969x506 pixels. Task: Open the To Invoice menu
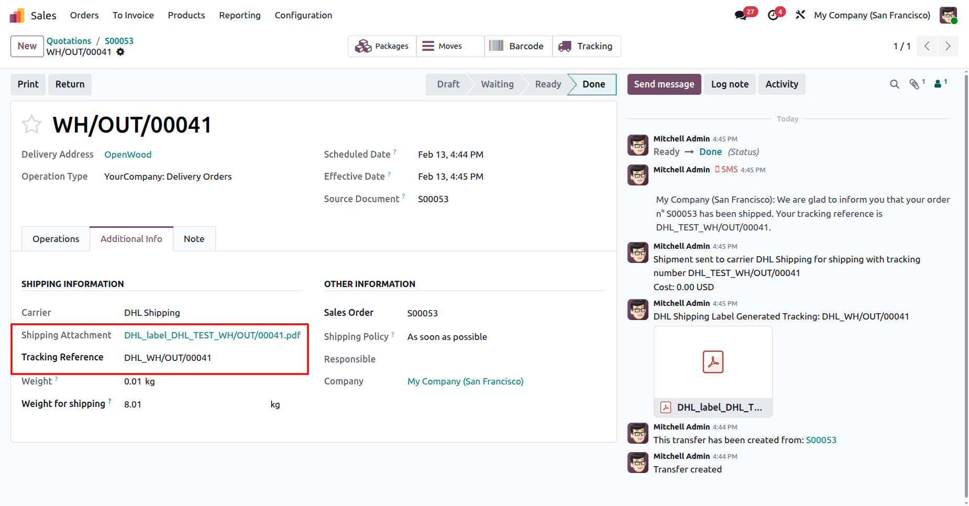click(133, 15)
